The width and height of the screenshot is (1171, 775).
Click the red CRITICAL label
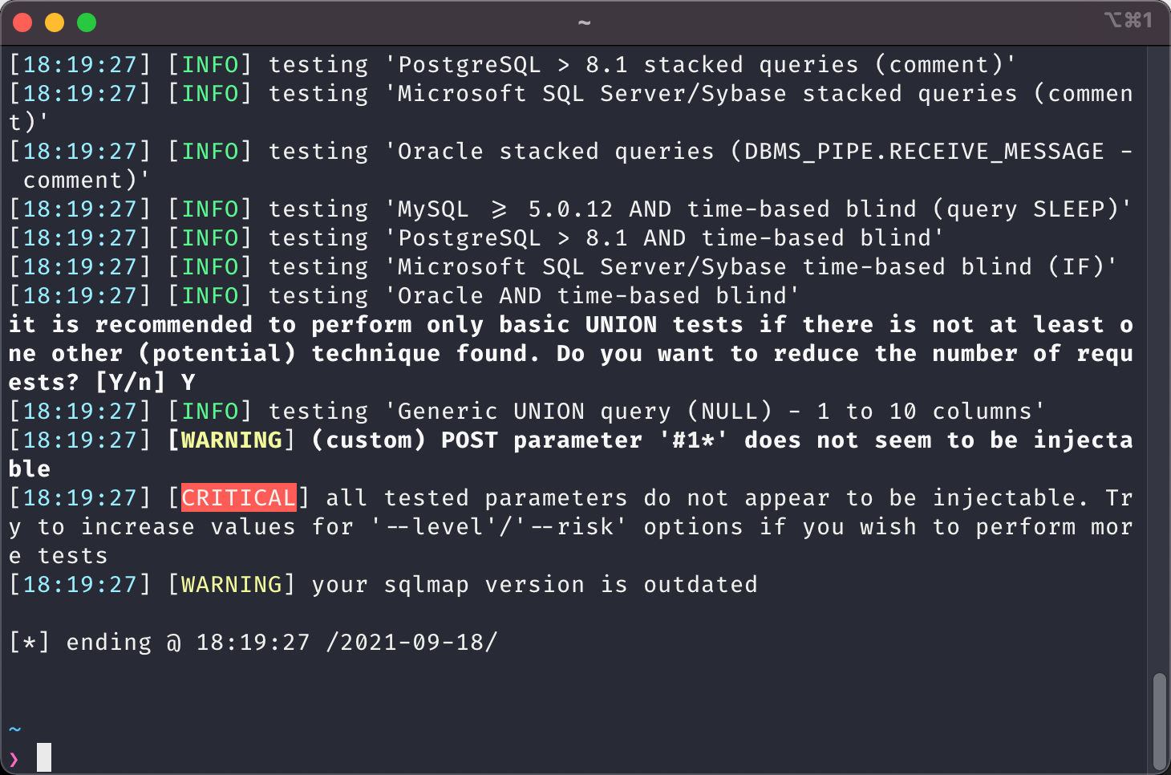pos(239,497)
